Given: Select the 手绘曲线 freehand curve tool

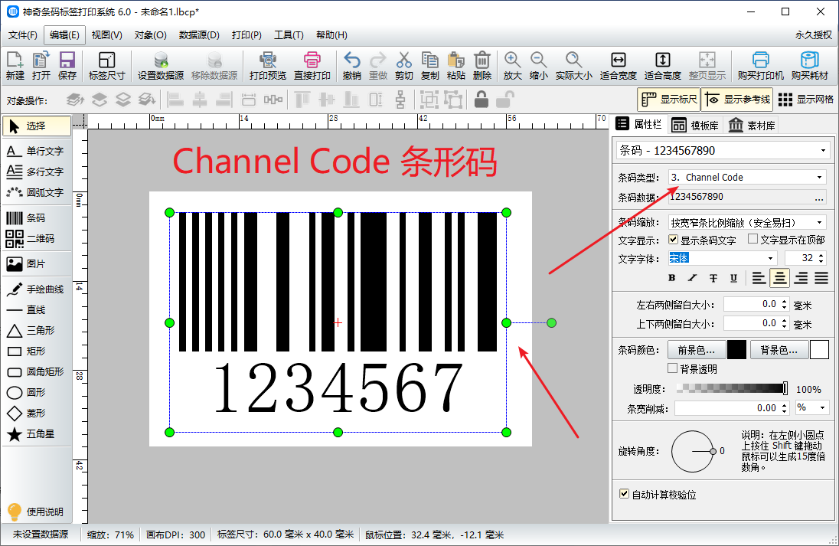Looking at the screenshot, I should pyautogui.click(x=37, y=289).
